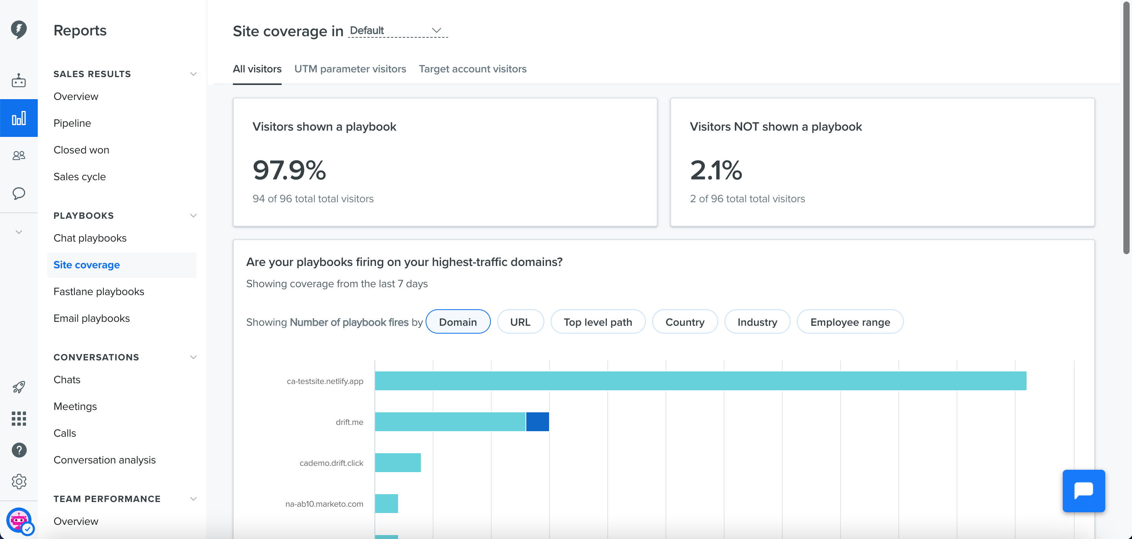Select the Domain filter pill
1132x539 pixels.
coord(458,322)
